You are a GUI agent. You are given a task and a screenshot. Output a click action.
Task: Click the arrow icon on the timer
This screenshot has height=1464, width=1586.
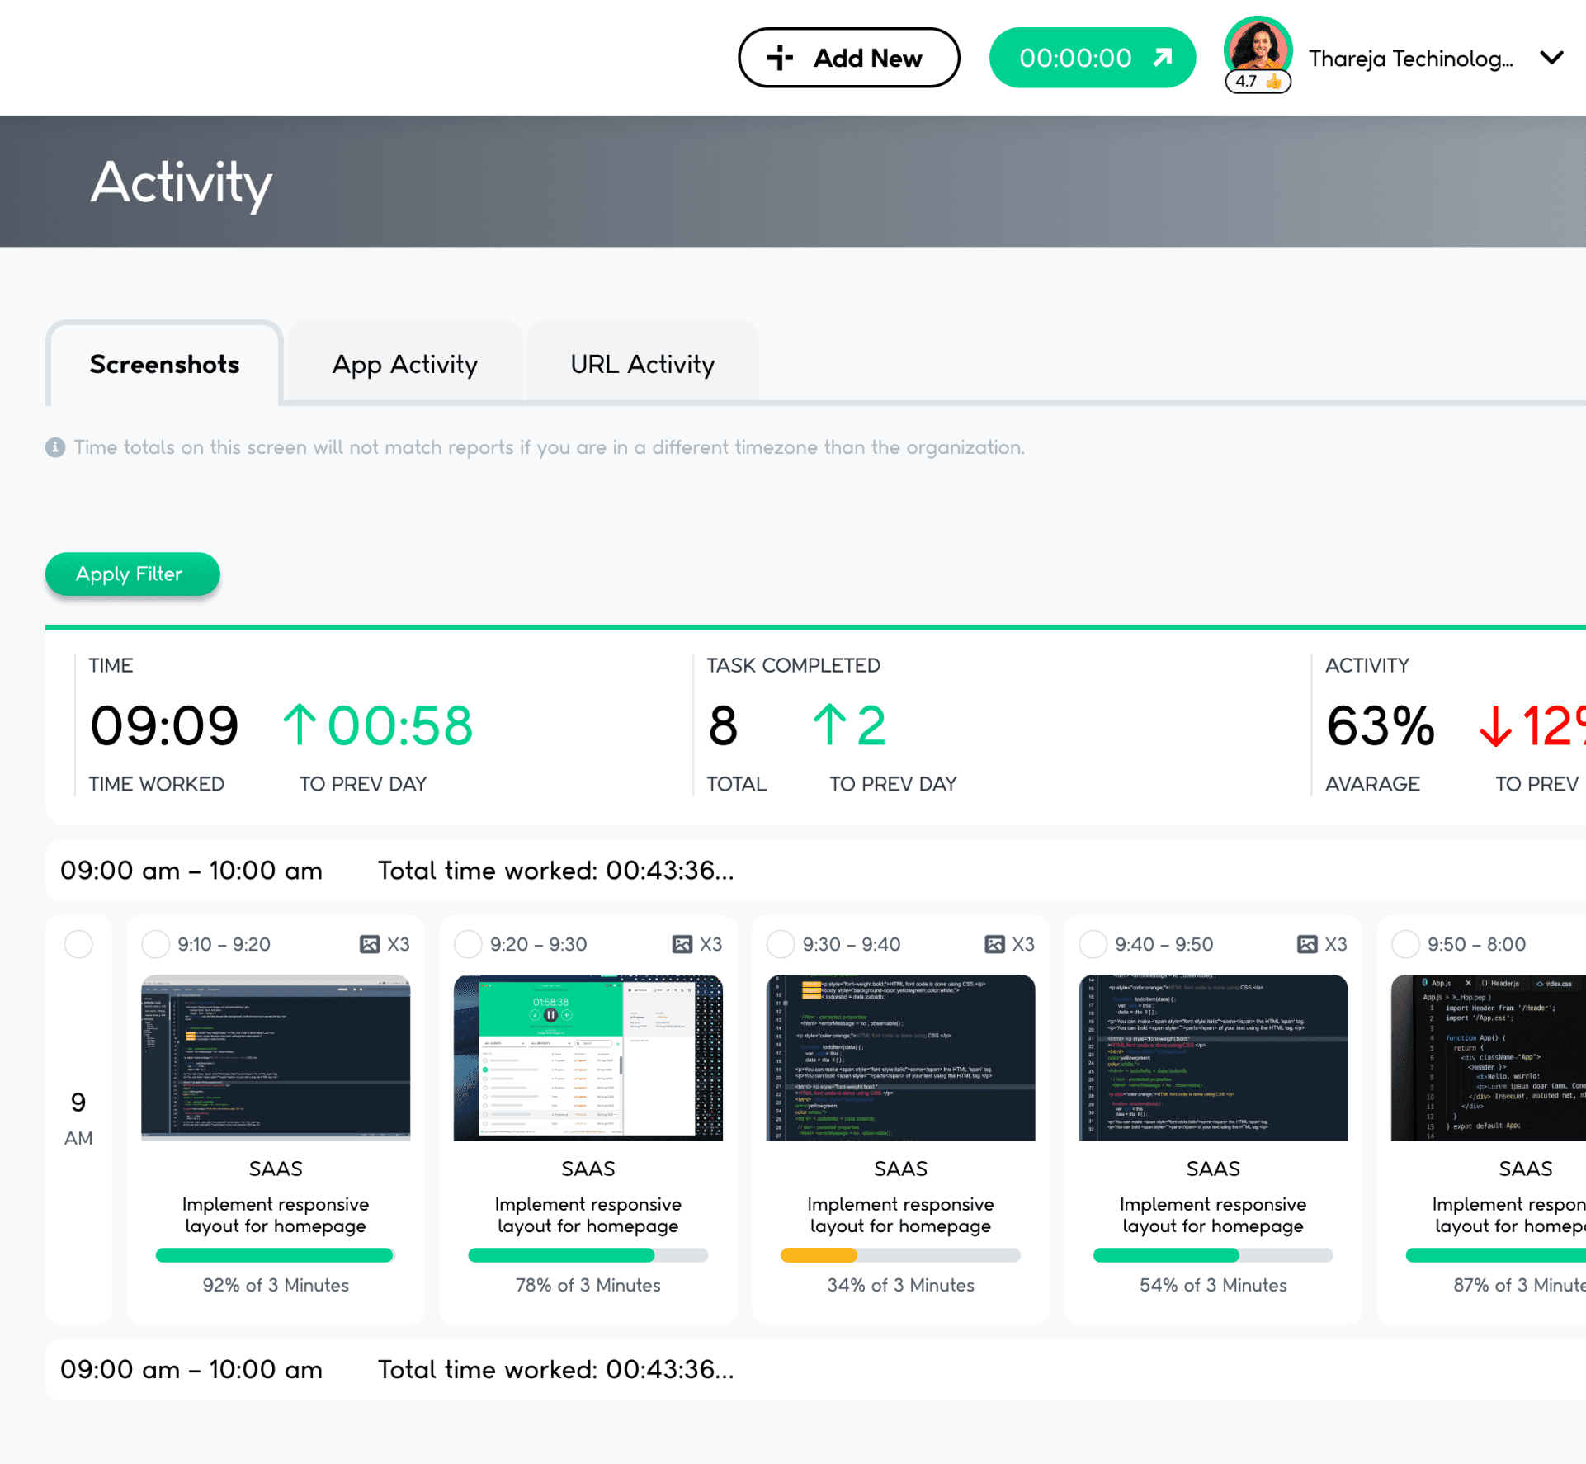click(1163, 57)
